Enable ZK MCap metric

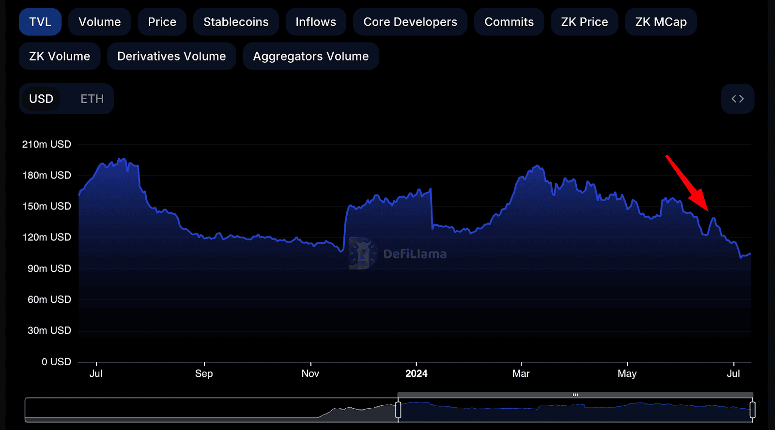pyautogui.click(x=661, y=22)
